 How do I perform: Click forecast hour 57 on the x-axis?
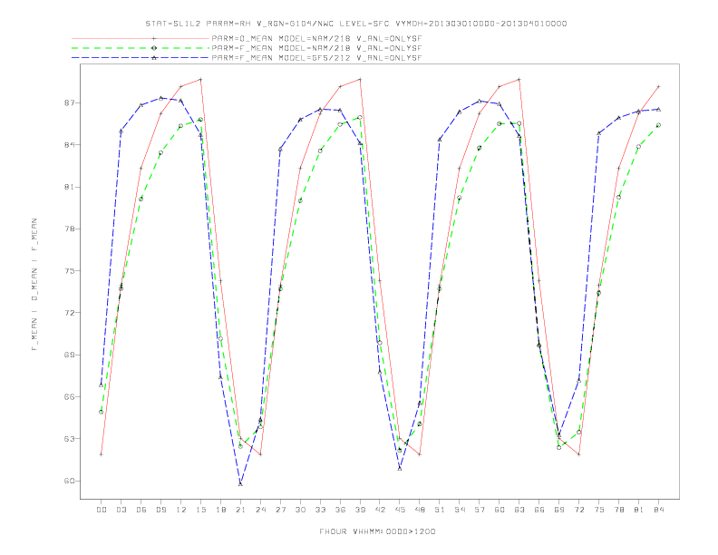[480, 510]
